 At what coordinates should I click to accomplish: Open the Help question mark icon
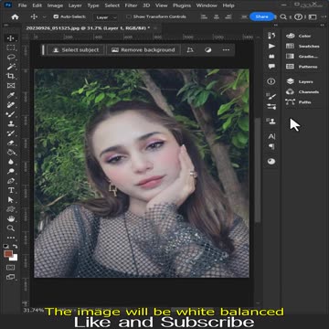[298, 17]
